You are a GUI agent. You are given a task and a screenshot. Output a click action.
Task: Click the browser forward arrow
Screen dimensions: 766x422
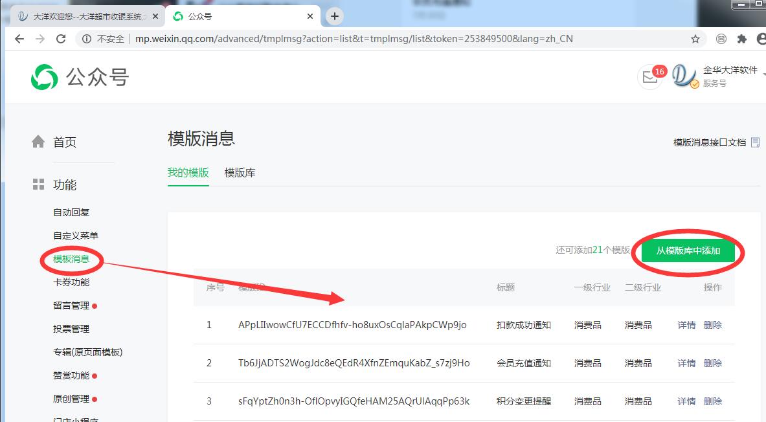[40, 39]
